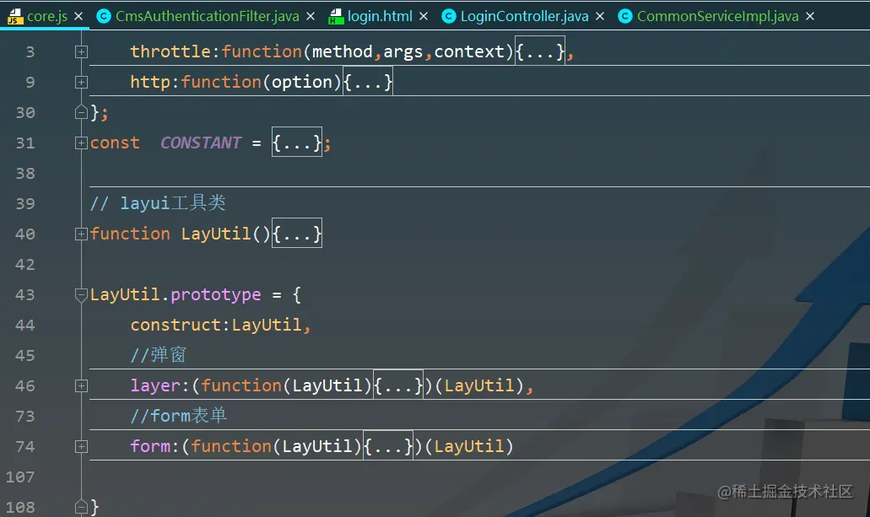The height and width of the screenshot is (517, 870).
Task: Click the "const" keyword on line 31
Action: point(115,143)
